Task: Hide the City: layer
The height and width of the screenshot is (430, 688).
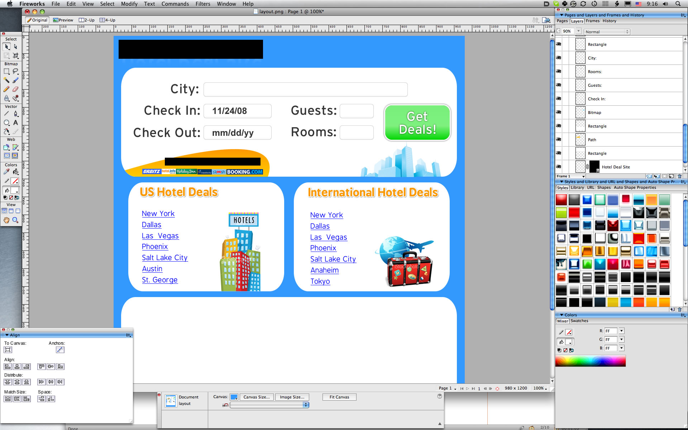Action: click(x=558, y=58)
